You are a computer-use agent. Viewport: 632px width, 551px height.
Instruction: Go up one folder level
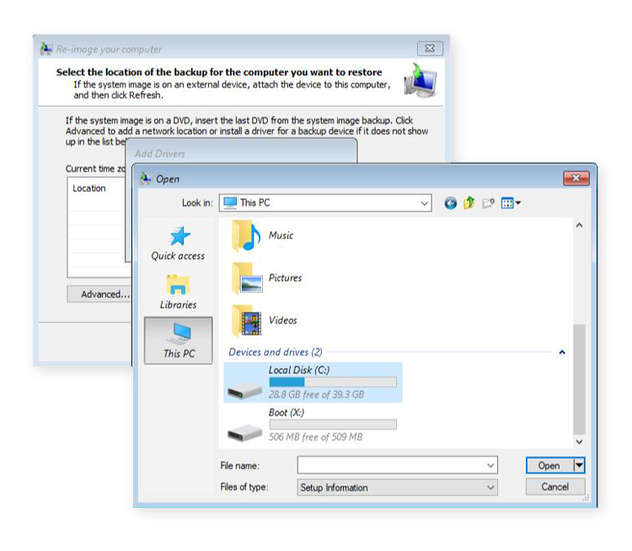coord(469,203)
